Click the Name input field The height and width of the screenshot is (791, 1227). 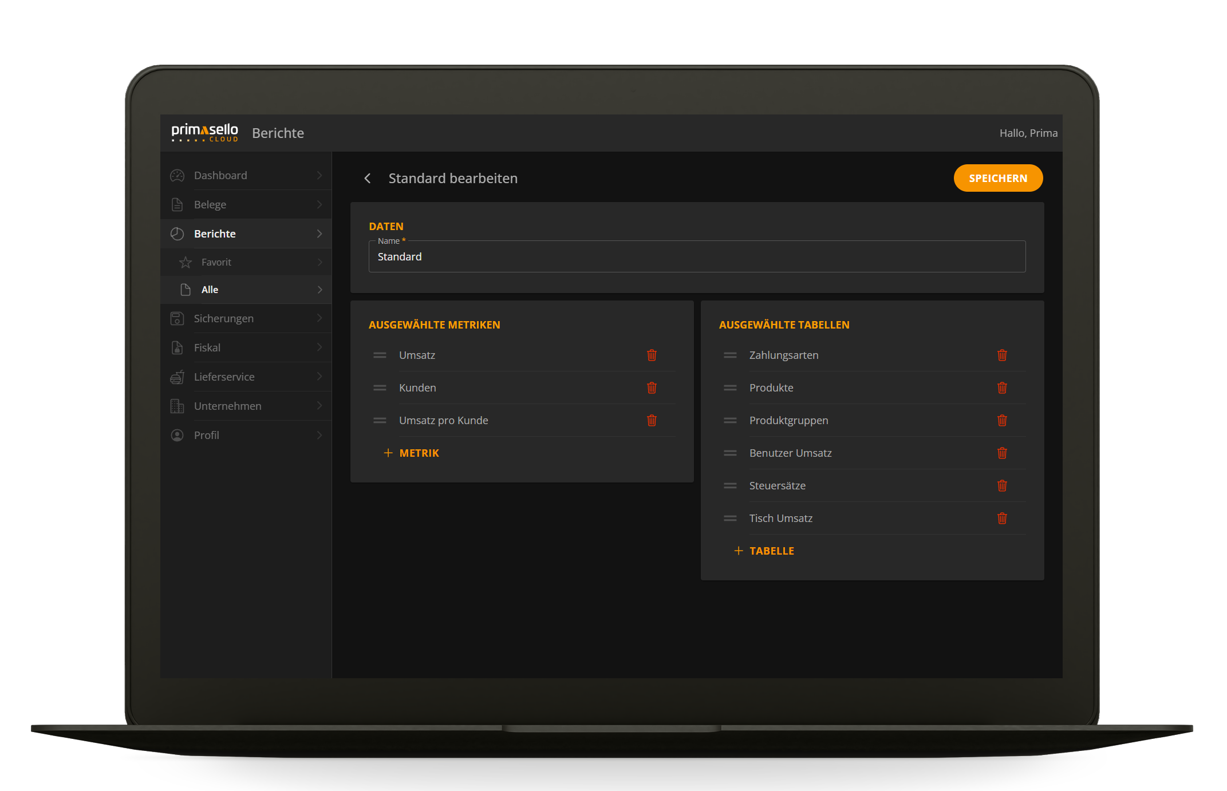pyautogui.click(x=696, y=257)
